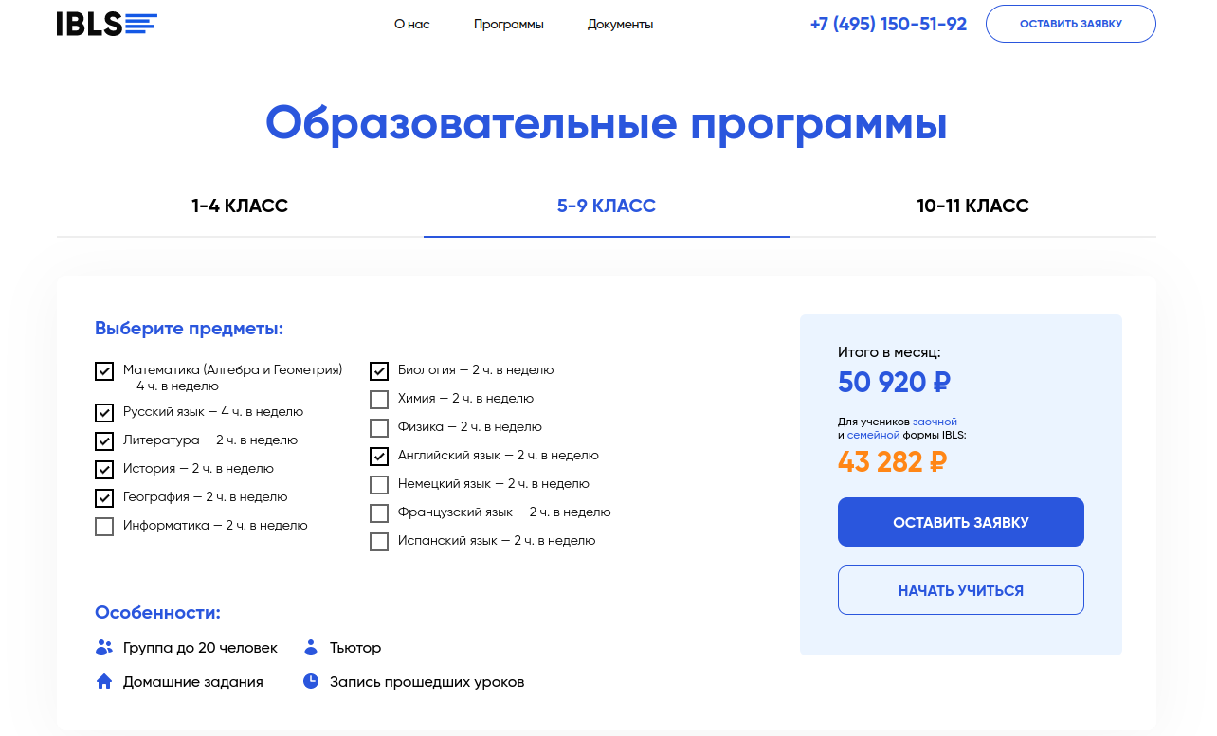This screenshot has height=736, width=1217.
Task: Deselect the Английский язык checkbox
Action: 379,457
